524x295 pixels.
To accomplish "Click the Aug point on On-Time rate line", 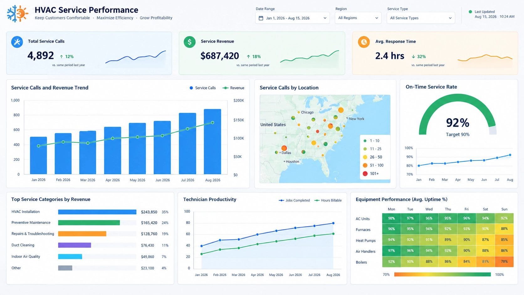I will [x=510, y=155].
